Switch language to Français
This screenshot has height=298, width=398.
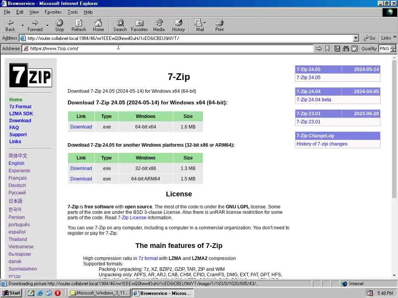[x=17, y=178]
